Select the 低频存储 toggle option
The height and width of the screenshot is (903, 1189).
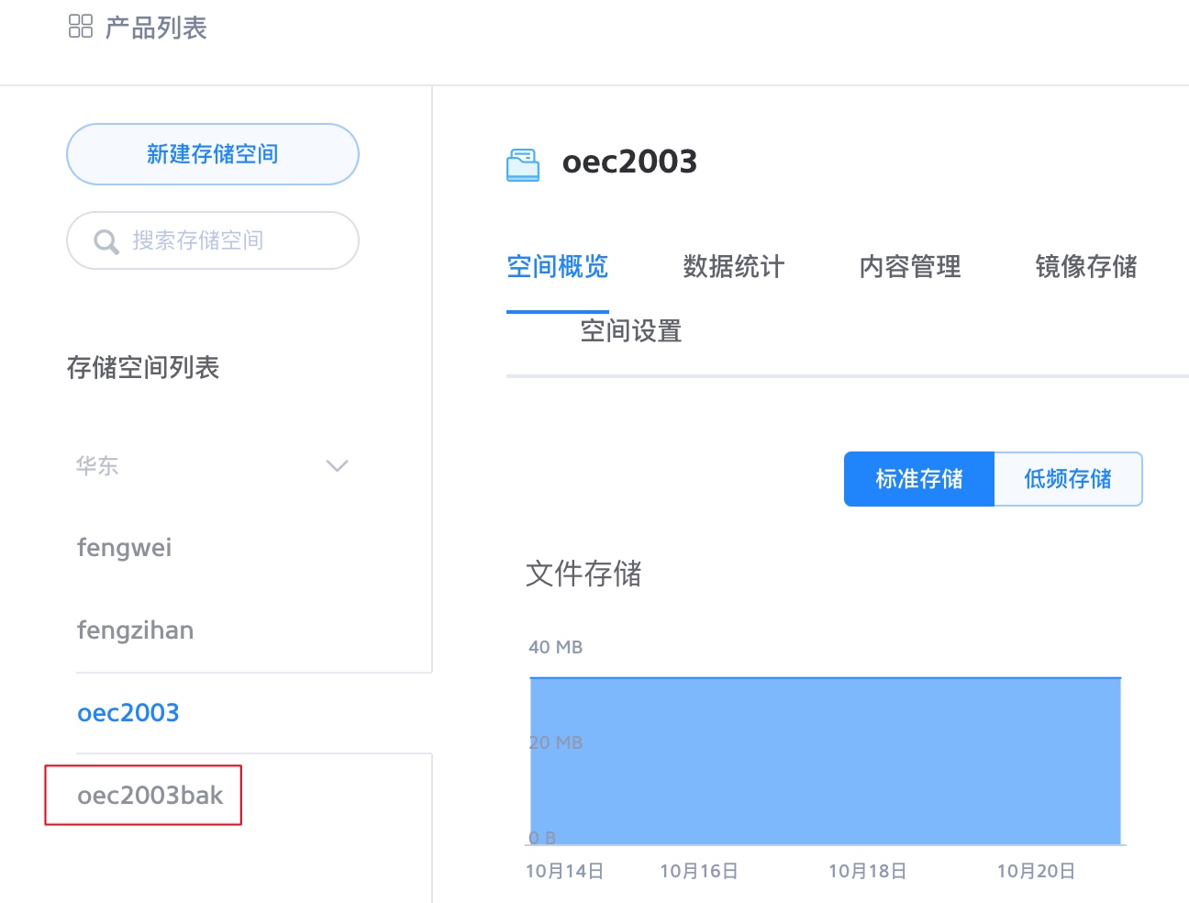[1068, 479]
